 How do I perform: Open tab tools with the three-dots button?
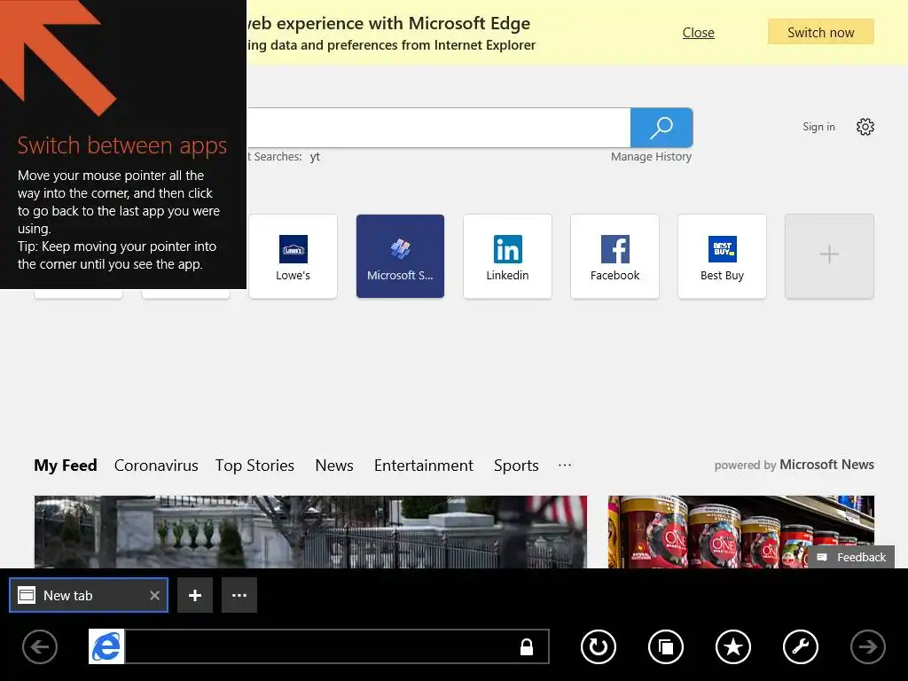click(x=239, y=595)
